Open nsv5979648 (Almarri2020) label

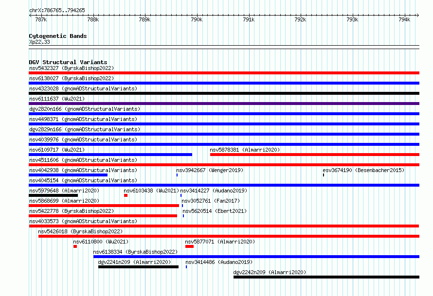[x=64, y=191]
